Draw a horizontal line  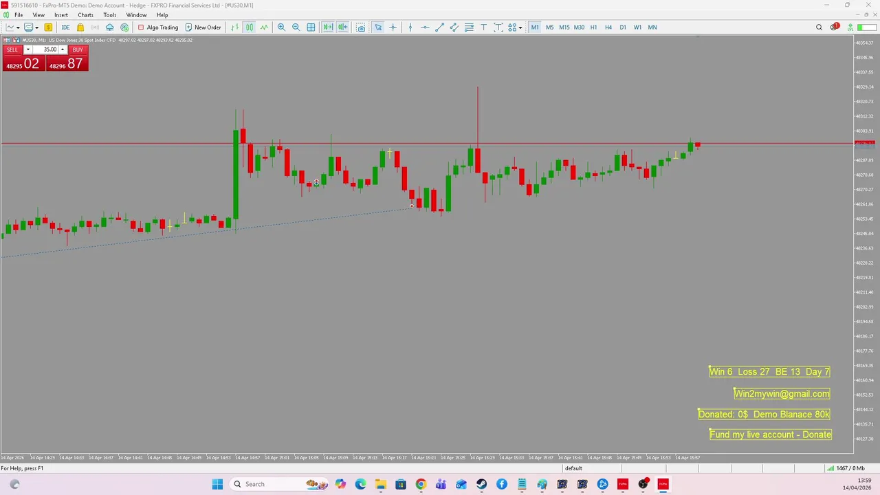click(425, 27)
